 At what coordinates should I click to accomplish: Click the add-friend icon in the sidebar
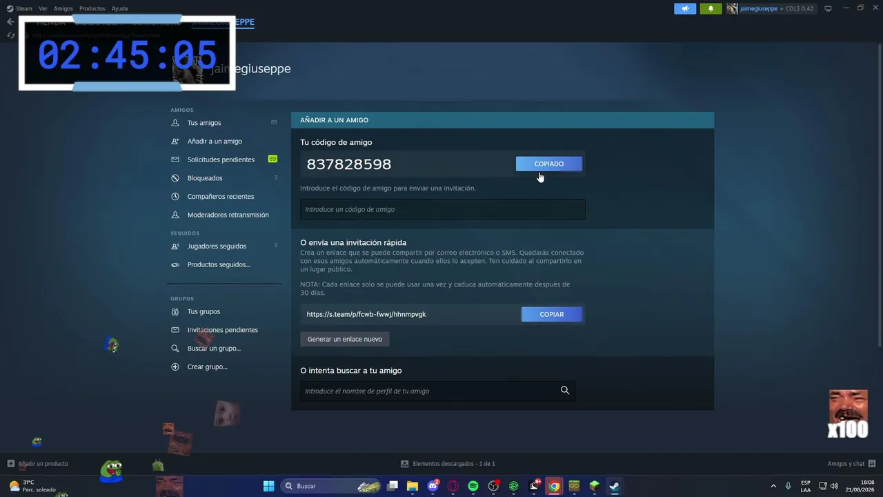pos(175,142)
